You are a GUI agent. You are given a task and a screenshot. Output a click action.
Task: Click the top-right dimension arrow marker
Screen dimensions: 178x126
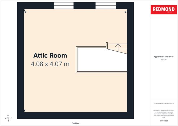[x=126, y=12]
